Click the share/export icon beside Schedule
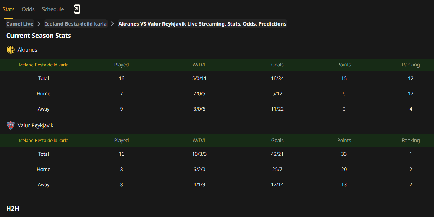Image resolution: width=434 pixels, height=217 pixels. [x=77, y=9]
